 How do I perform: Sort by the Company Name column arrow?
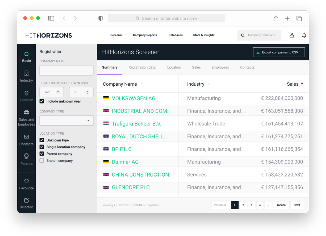click(142, 84)
